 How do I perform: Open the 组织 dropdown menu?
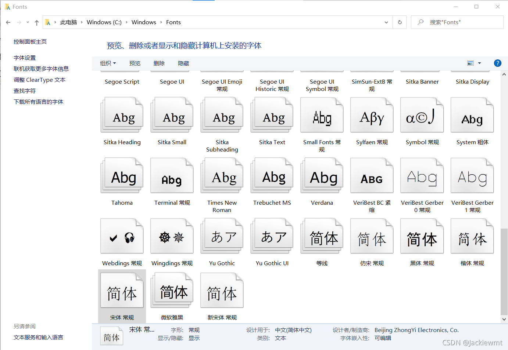click(x=108, y=63)
